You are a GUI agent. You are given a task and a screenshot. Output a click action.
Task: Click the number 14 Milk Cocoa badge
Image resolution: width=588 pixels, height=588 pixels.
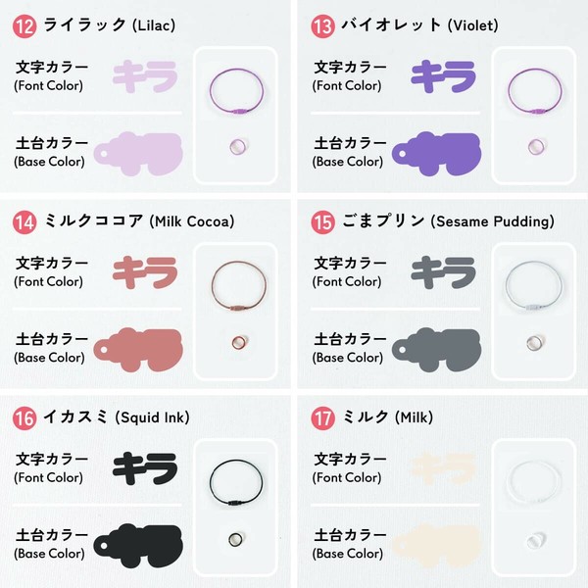coord(24,222)
